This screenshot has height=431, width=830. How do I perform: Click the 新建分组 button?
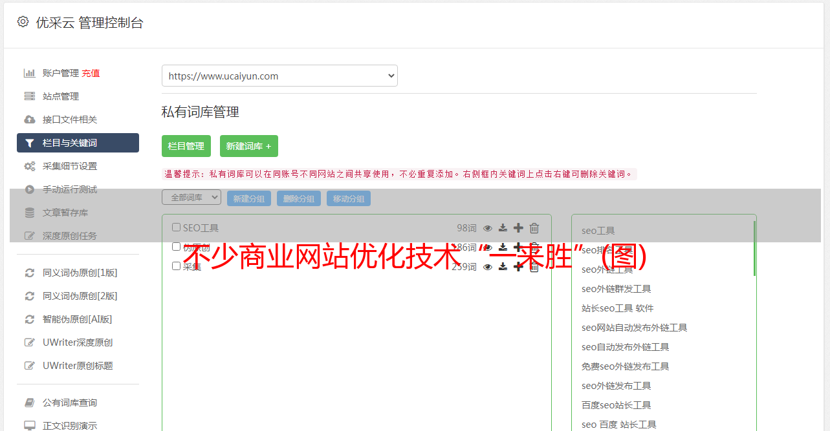point(249,198)
